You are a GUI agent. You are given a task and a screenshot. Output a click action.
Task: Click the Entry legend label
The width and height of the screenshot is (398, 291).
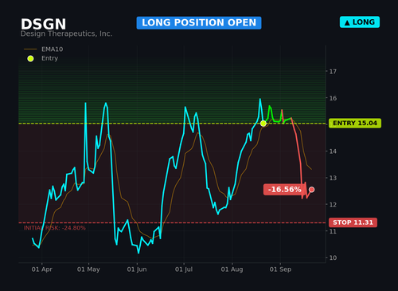[49, 58]
